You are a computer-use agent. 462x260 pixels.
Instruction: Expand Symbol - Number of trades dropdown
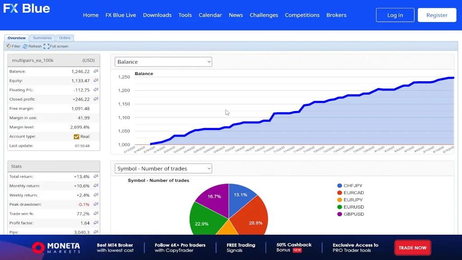click(163, 169)
